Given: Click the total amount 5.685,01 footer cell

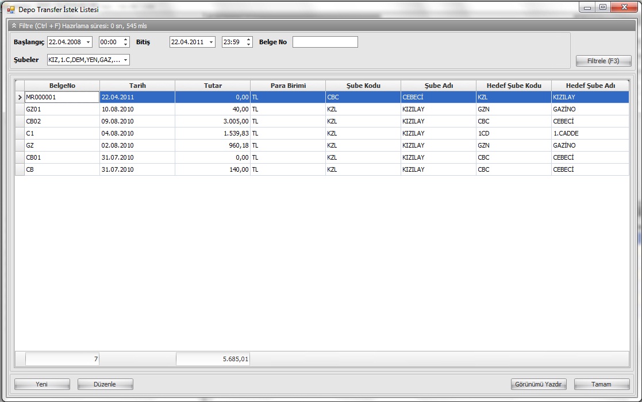Looking at the screenshot, I should point(213,359).
